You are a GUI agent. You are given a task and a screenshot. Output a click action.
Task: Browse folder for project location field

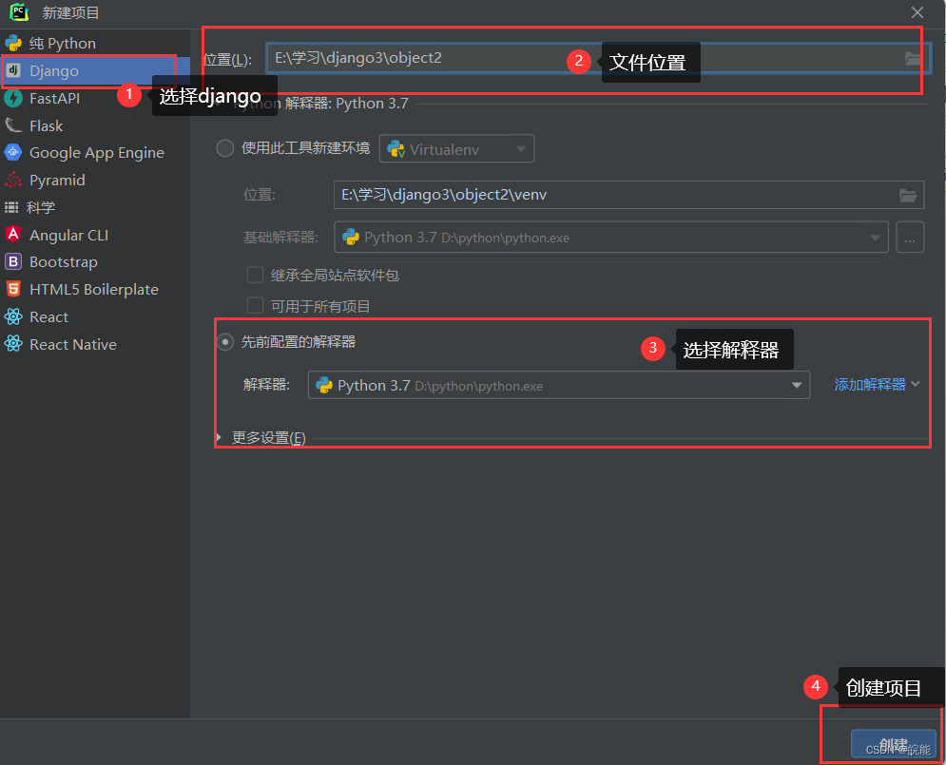pyautogui.click(x=913, y=59)
